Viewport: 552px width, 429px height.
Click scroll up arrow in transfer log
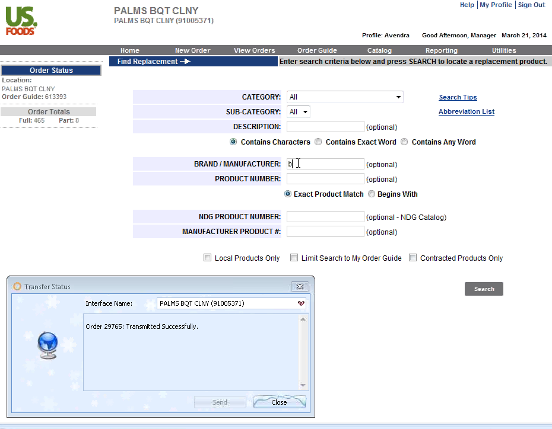303,319
